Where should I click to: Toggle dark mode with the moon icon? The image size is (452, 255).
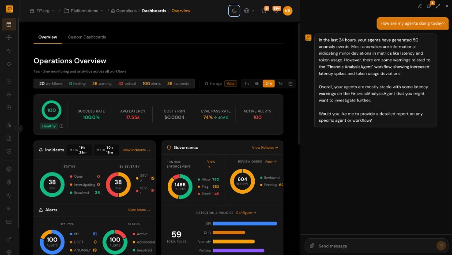coord(234,11)
